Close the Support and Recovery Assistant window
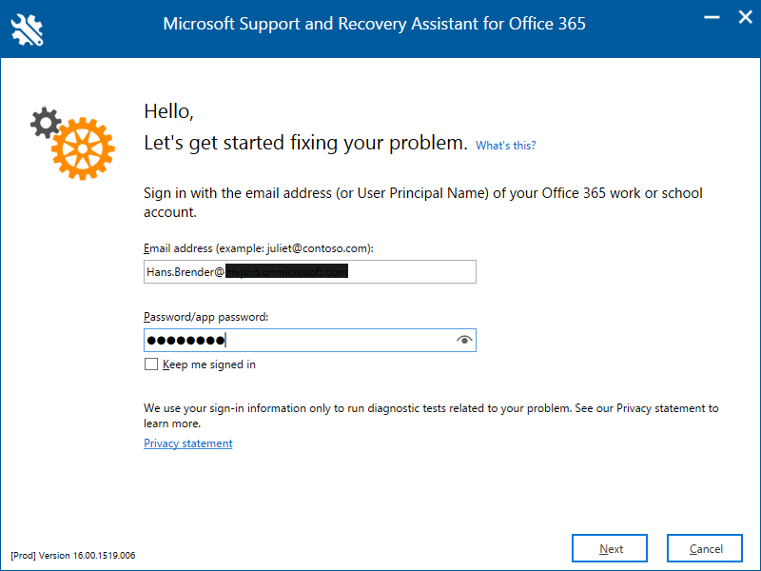Image resolution: width=761 pixels, height=571 pixels. [743, 18]
